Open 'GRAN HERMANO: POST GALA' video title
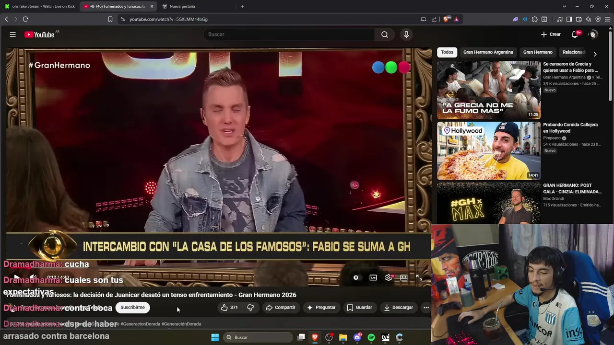Screen dimensions: 614x345 pyautogui.click(x=572, y=188)
